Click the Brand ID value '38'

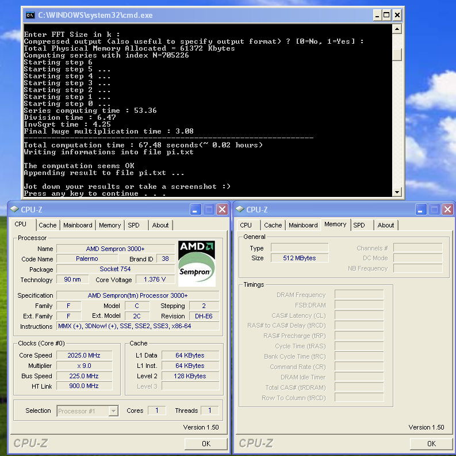coord(165,259)
